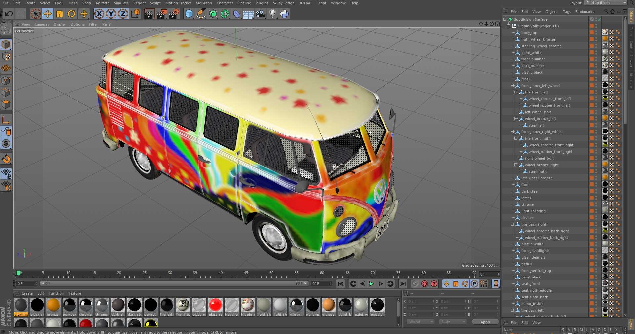
Task: Go to start of animation
Action: pyautogui.click(x=341, y=284)
